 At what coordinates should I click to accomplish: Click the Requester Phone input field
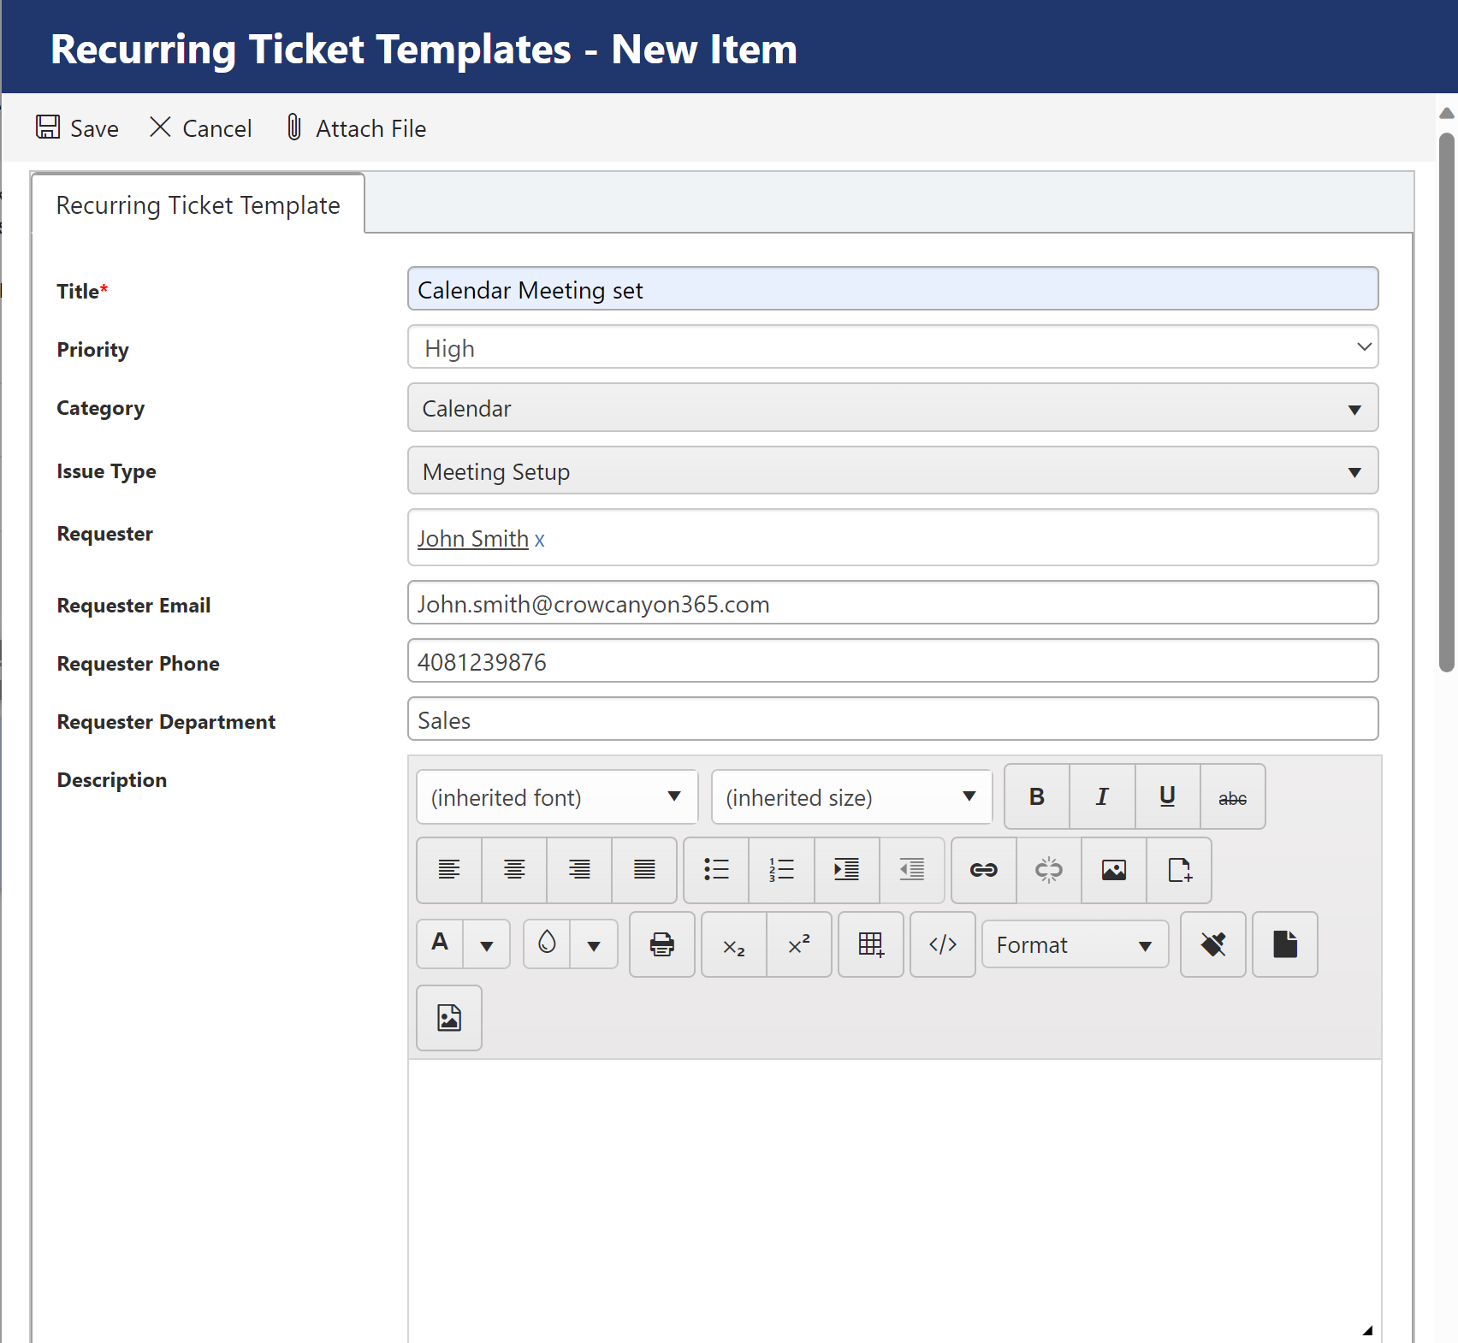[x=892, y=661]
